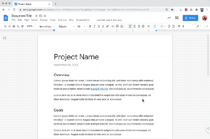Click the Add comment icon in toolbar
The image size is (210, 139).
117,26
